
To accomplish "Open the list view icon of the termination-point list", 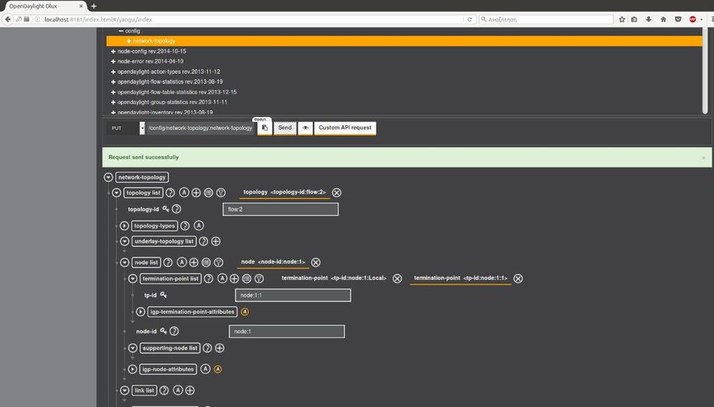I will point(247,278).
